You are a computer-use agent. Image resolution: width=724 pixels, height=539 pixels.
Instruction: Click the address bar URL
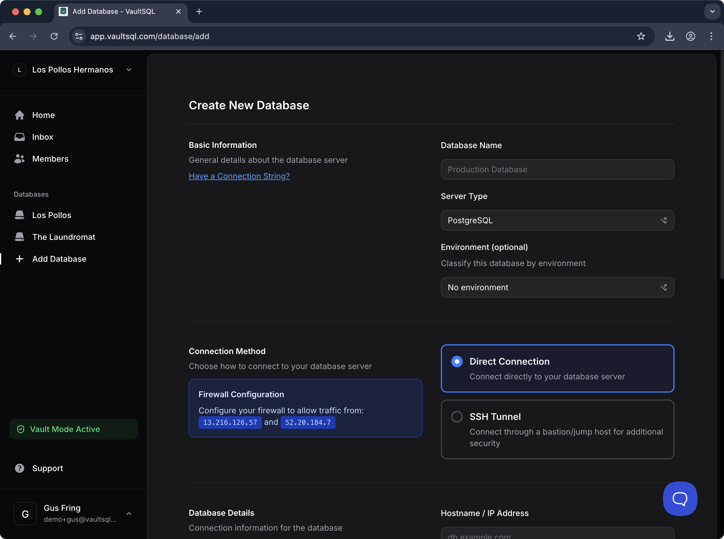point(150,36)
